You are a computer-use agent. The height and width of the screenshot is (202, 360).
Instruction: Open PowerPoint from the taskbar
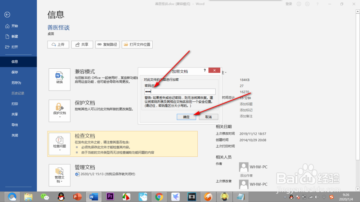[77, 197]
